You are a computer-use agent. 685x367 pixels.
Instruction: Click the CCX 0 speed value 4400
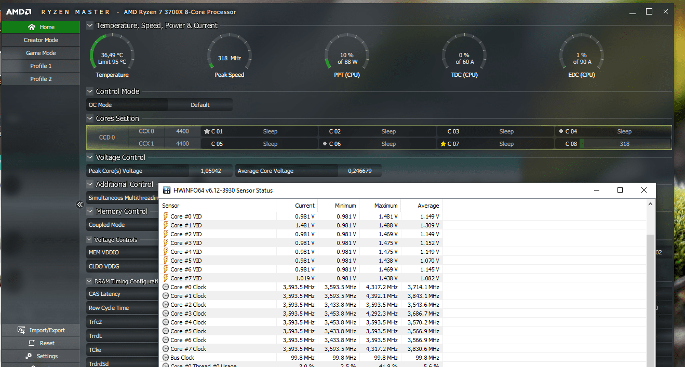pyautogui.click(x=182, y=131)
